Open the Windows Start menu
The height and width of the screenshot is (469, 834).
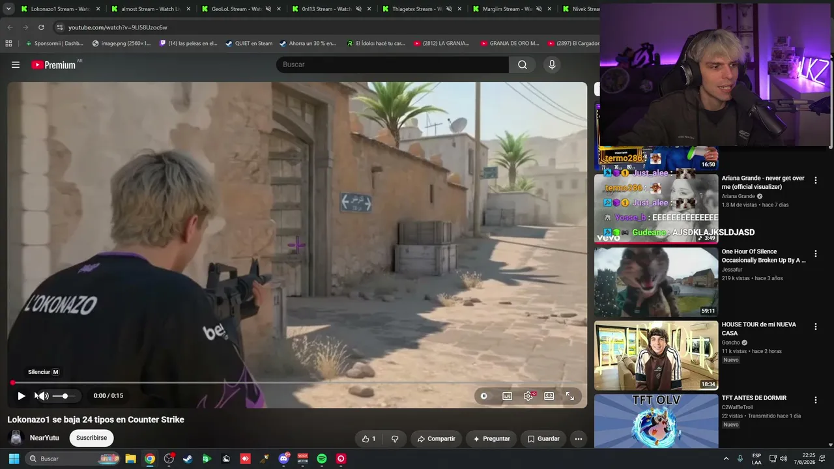tap(14, 459)
